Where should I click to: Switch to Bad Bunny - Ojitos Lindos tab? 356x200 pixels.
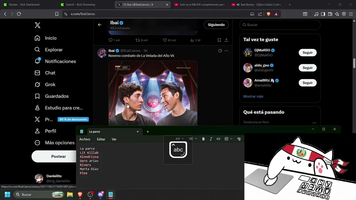256,4
